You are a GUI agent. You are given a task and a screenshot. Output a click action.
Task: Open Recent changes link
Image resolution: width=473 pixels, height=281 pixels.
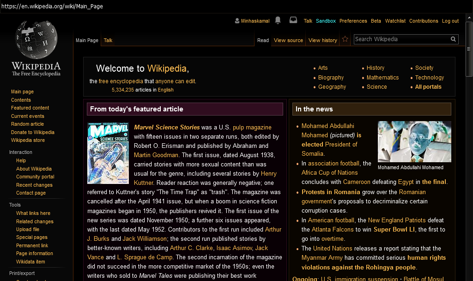[x=34, y=185]
